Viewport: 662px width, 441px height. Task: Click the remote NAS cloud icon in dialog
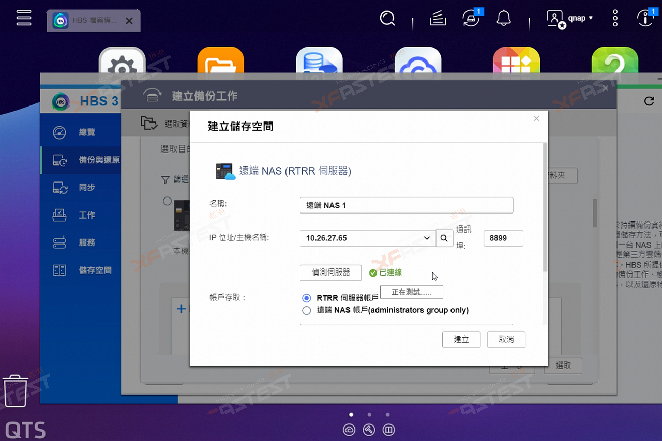tap(225, 171)
